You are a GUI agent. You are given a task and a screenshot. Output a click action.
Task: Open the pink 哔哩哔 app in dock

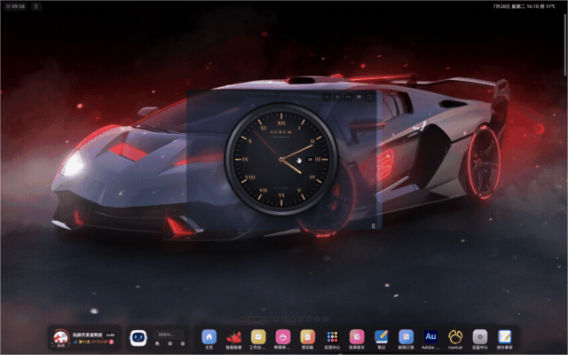[283, 337]
